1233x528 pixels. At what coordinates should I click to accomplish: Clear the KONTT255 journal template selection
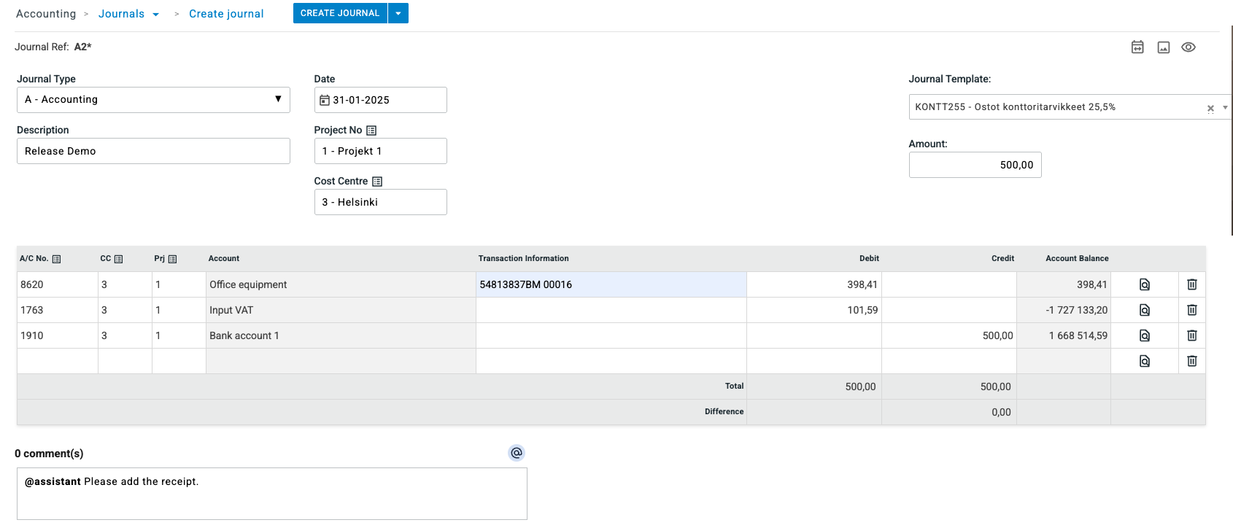[1210, 108]
